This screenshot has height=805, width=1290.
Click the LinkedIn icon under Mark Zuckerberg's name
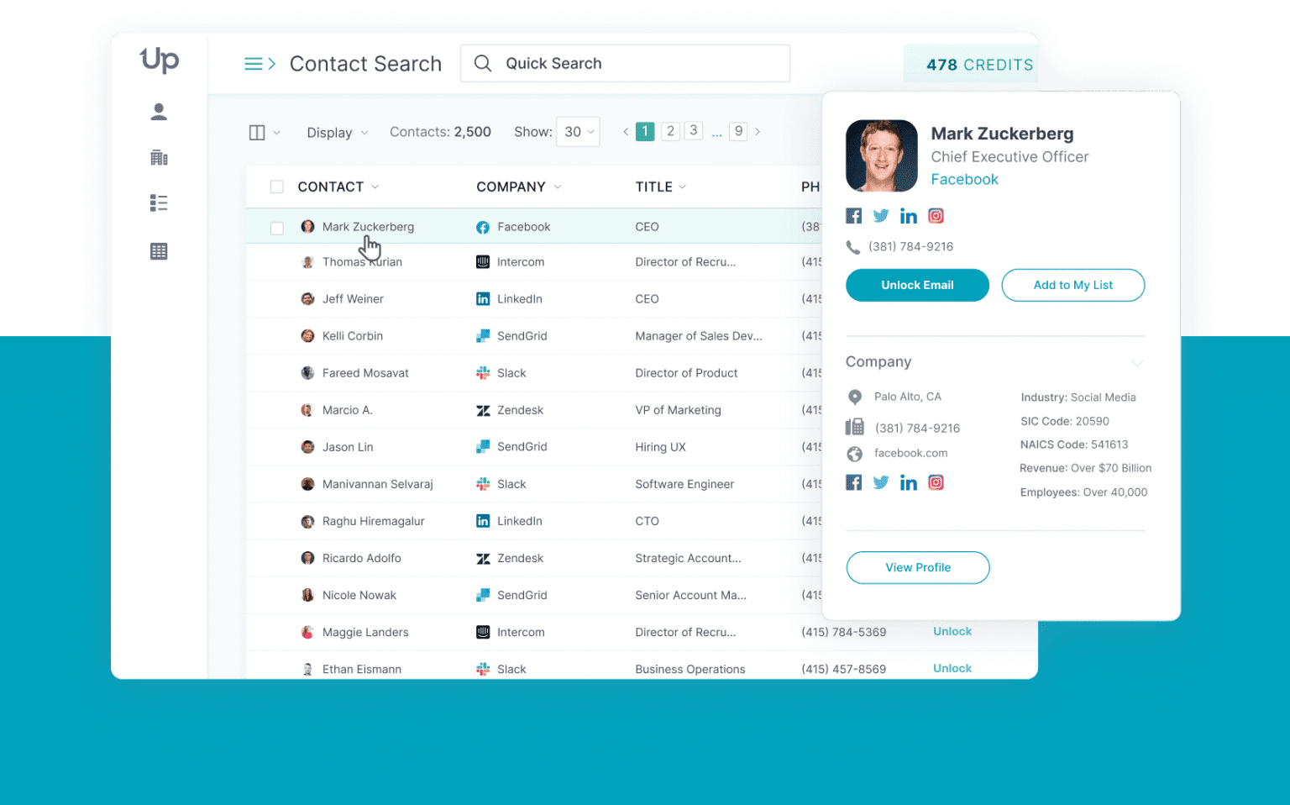pyautogui.click(x=908, y=215)
